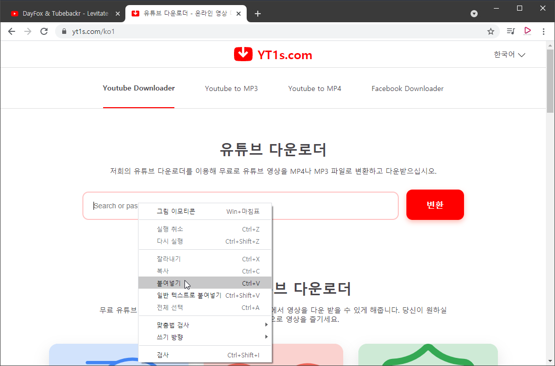
Task: Open a new tab with plus icon
Action: [258, 14]
